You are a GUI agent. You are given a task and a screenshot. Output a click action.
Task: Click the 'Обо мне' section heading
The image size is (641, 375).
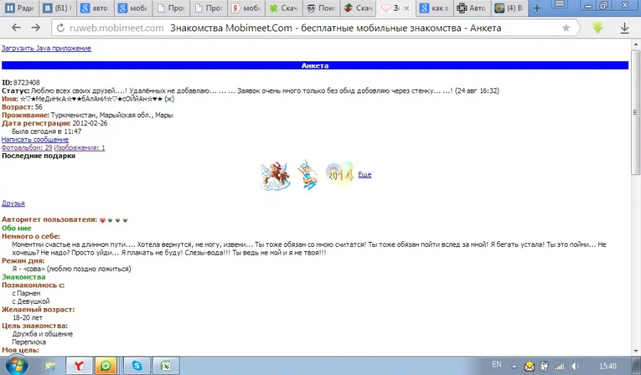16,228
